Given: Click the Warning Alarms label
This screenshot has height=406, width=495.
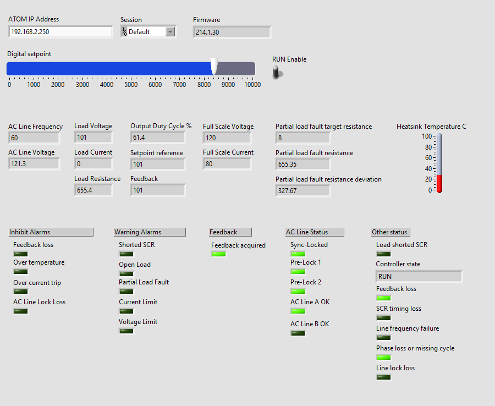Looking at the screenshot, I should tap(149, 232).
